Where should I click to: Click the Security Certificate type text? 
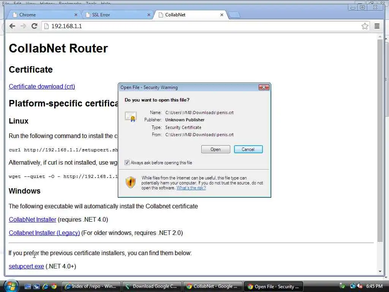tap(183, 127)
